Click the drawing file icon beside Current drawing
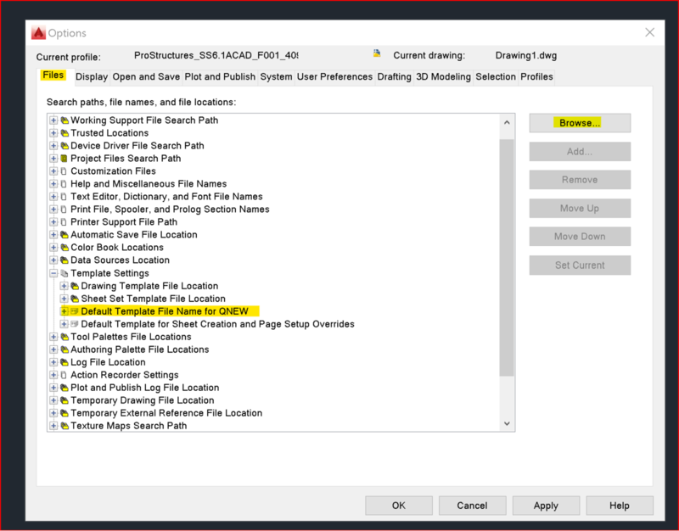 377,53
